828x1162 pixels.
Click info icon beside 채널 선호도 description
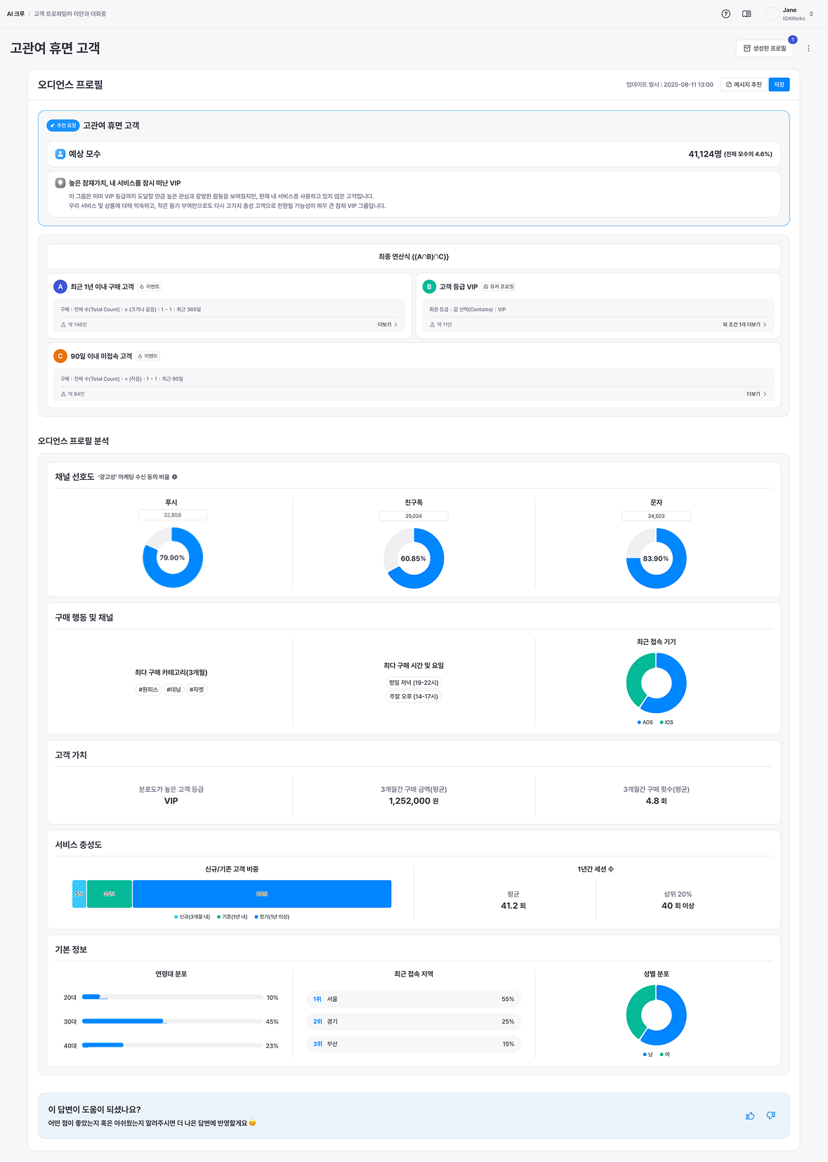pos(175,477)
